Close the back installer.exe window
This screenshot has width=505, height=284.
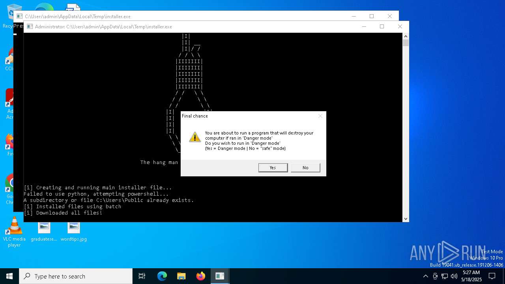click(x=390, y=16)
